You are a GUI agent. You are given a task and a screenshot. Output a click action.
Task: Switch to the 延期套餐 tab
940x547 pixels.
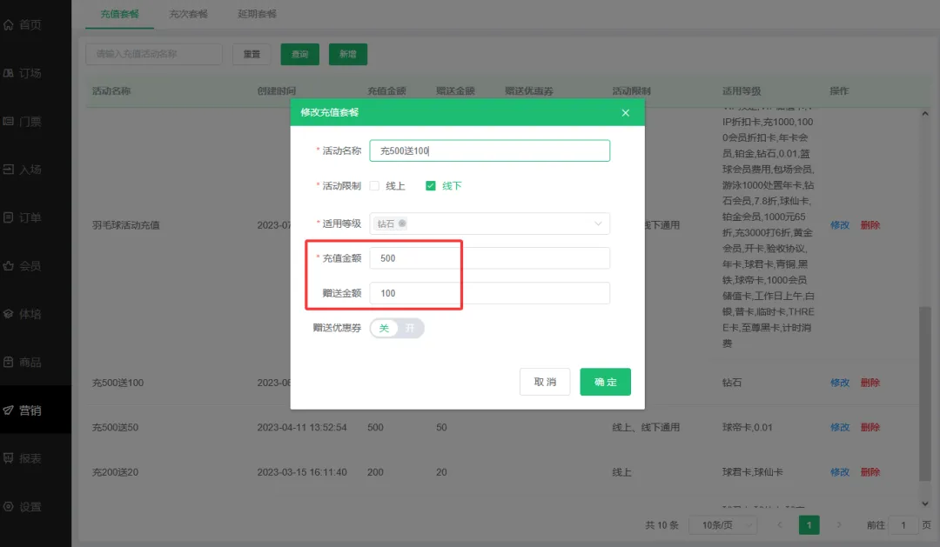coord(256,14)
